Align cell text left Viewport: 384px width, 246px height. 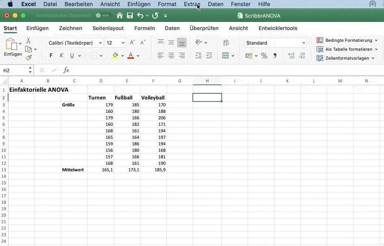(x=161, y=56)
